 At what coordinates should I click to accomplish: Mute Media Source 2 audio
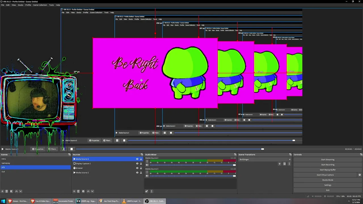(147, 165)
